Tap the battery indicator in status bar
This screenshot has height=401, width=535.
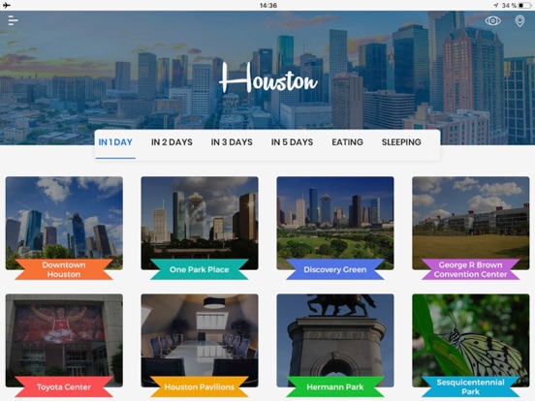tap(524, 5)
